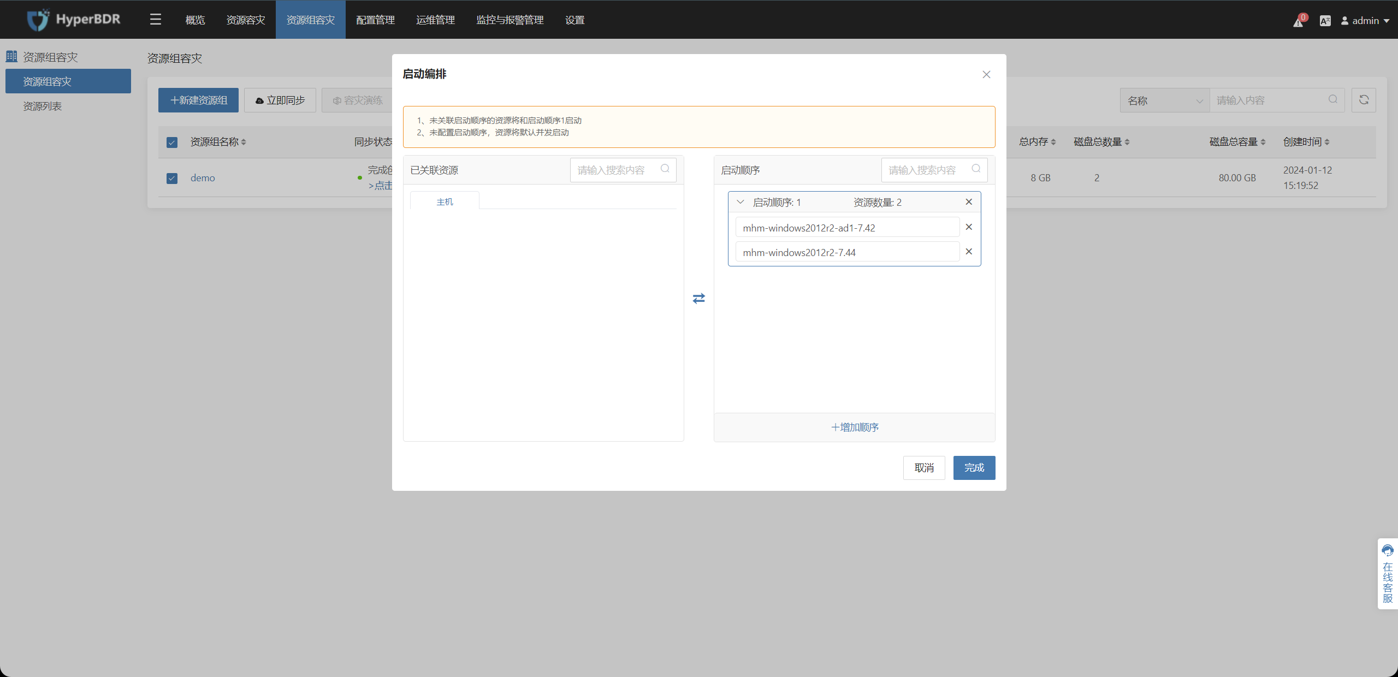Open the demo resource group link
This screenshot has height=677, width=1398.
pyautogui.click(x=203, y=178)
